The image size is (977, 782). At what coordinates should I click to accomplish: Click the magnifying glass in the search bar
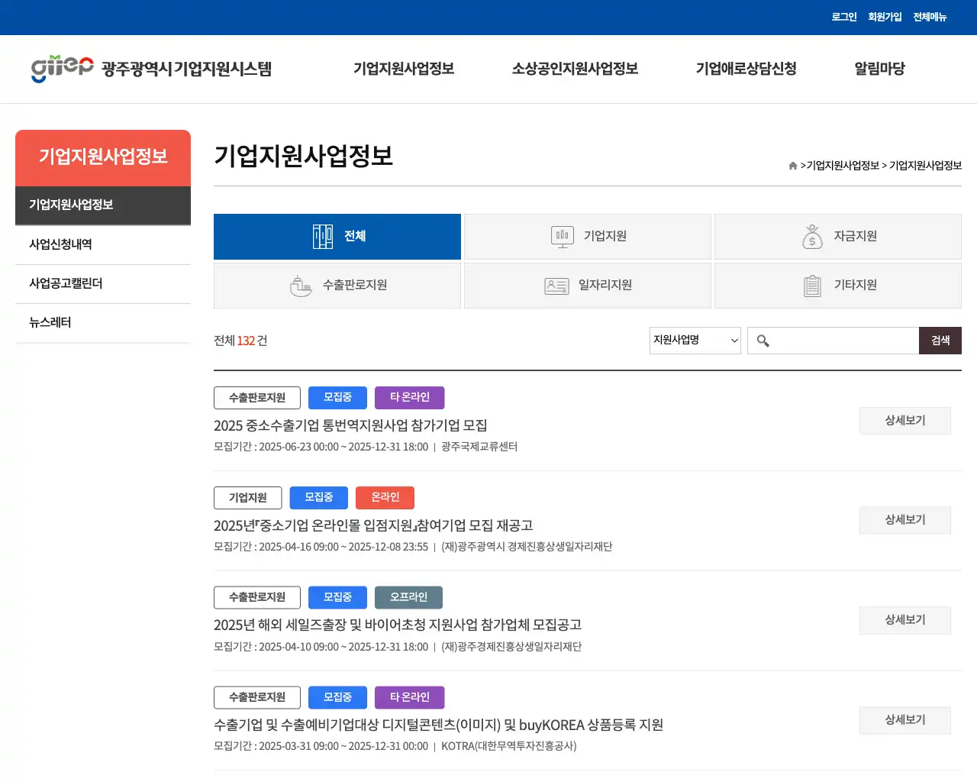point(763,341)
